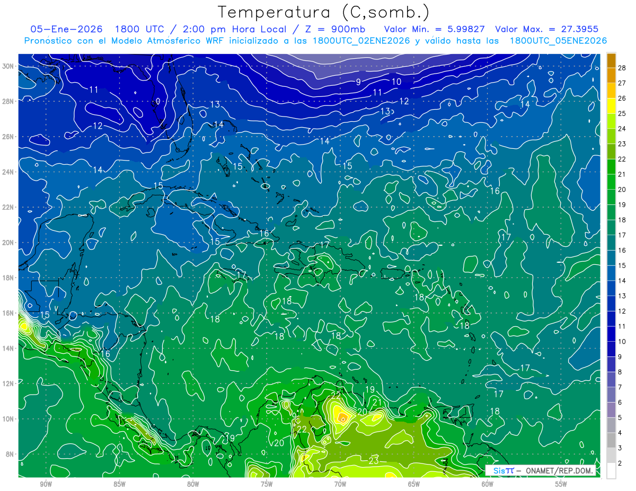636x491 pixels.
Task: Click the 55W longitude axis label
Action: coord(561,484)
